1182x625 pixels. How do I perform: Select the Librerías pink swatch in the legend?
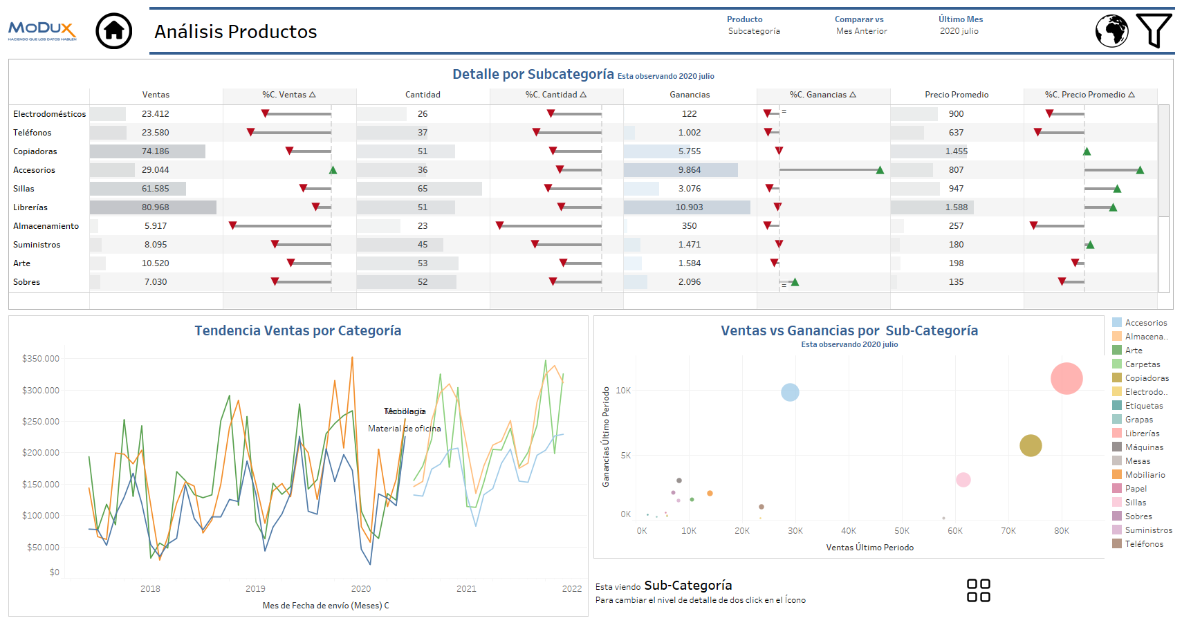[1117, 433]
